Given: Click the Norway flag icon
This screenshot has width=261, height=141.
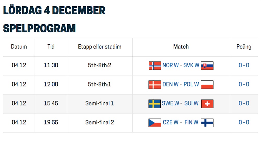Looking at the screenshot, I should point(155,66).
